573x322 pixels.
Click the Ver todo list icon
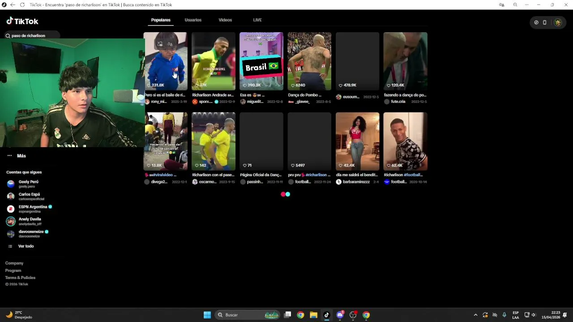10,246
